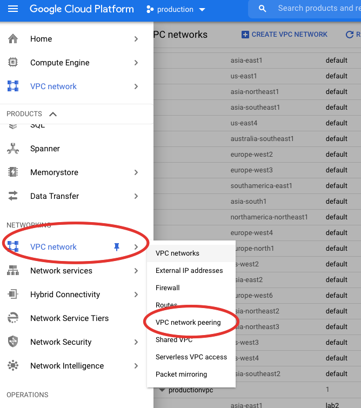
Task: Click the search products input field
Action: (313, 9)
